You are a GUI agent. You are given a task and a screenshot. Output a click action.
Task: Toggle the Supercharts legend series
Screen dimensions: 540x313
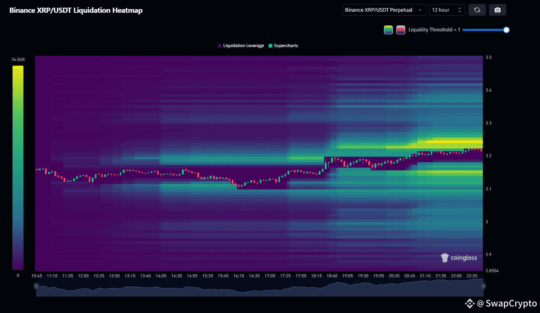(283, 46)
